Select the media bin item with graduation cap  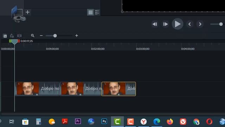point(18,14)
